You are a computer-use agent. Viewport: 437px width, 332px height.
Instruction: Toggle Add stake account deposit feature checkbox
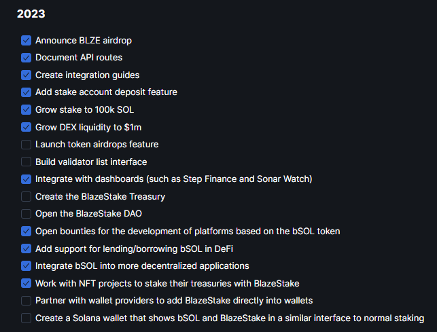26,92
